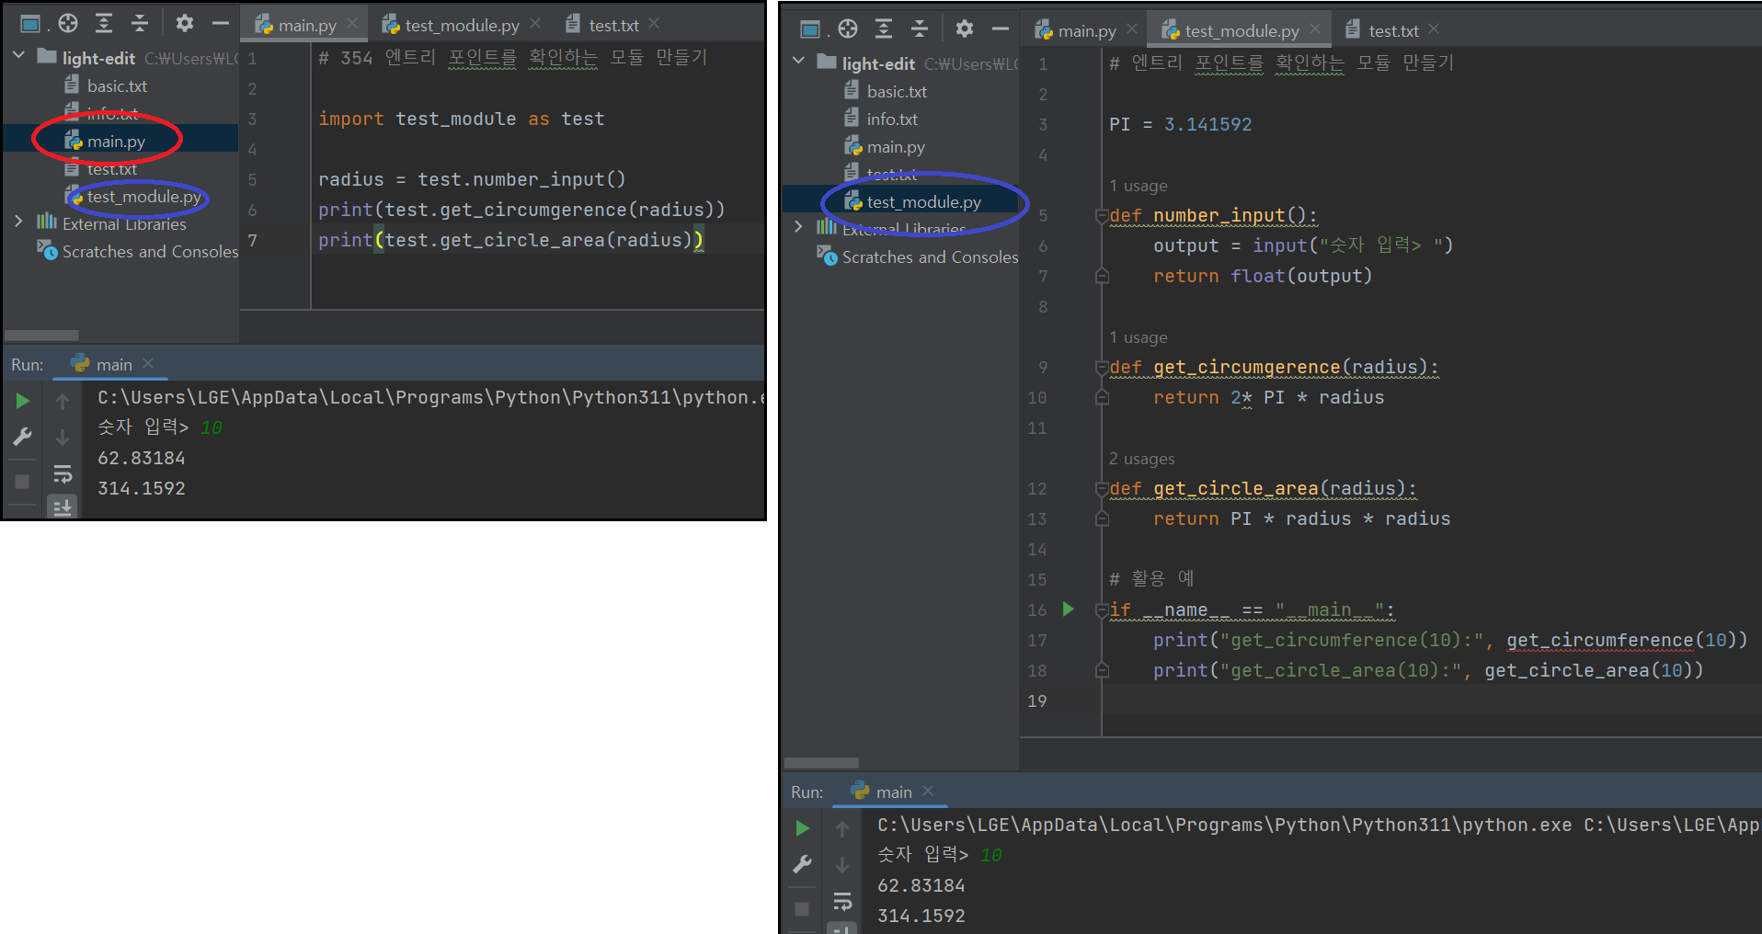Image resolution: width=1762 pixels, height=934 pixels.
Task: Expand External Libraries in right window
Action: [x=798, y=227]
